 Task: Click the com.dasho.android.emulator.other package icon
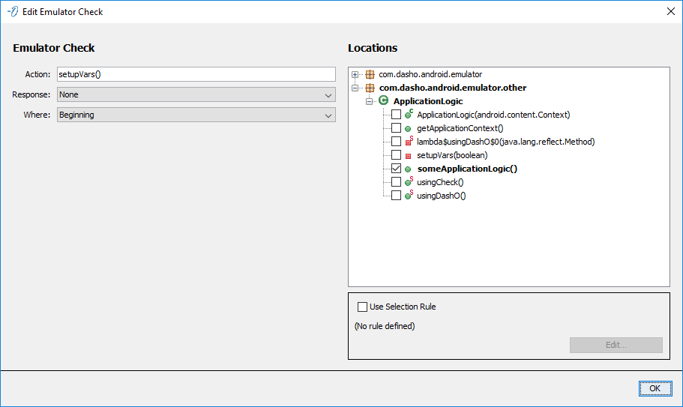click(x=370, y=88)
